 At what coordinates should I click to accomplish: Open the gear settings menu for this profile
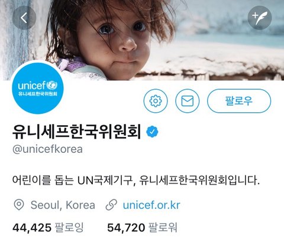[156, 101]
